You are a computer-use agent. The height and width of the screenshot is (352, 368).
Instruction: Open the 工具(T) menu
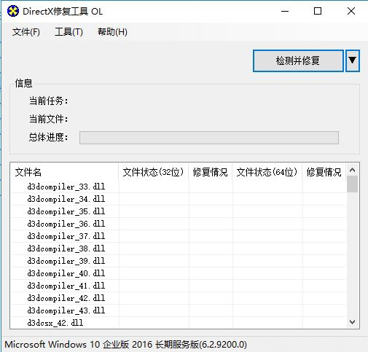point(68,32)
